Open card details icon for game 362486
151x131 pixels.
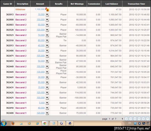(47, 51)
